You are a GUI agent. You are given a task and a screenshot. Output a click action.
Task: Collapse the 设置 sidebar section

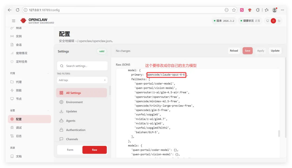[x=29, y=110]
